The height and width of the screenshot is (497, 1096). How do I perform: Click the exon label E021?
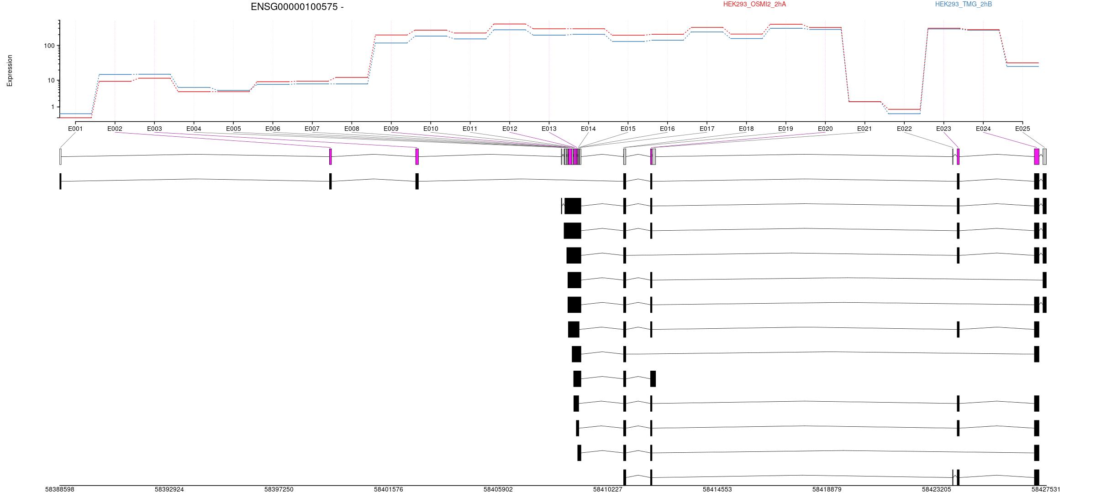point(864,129)
